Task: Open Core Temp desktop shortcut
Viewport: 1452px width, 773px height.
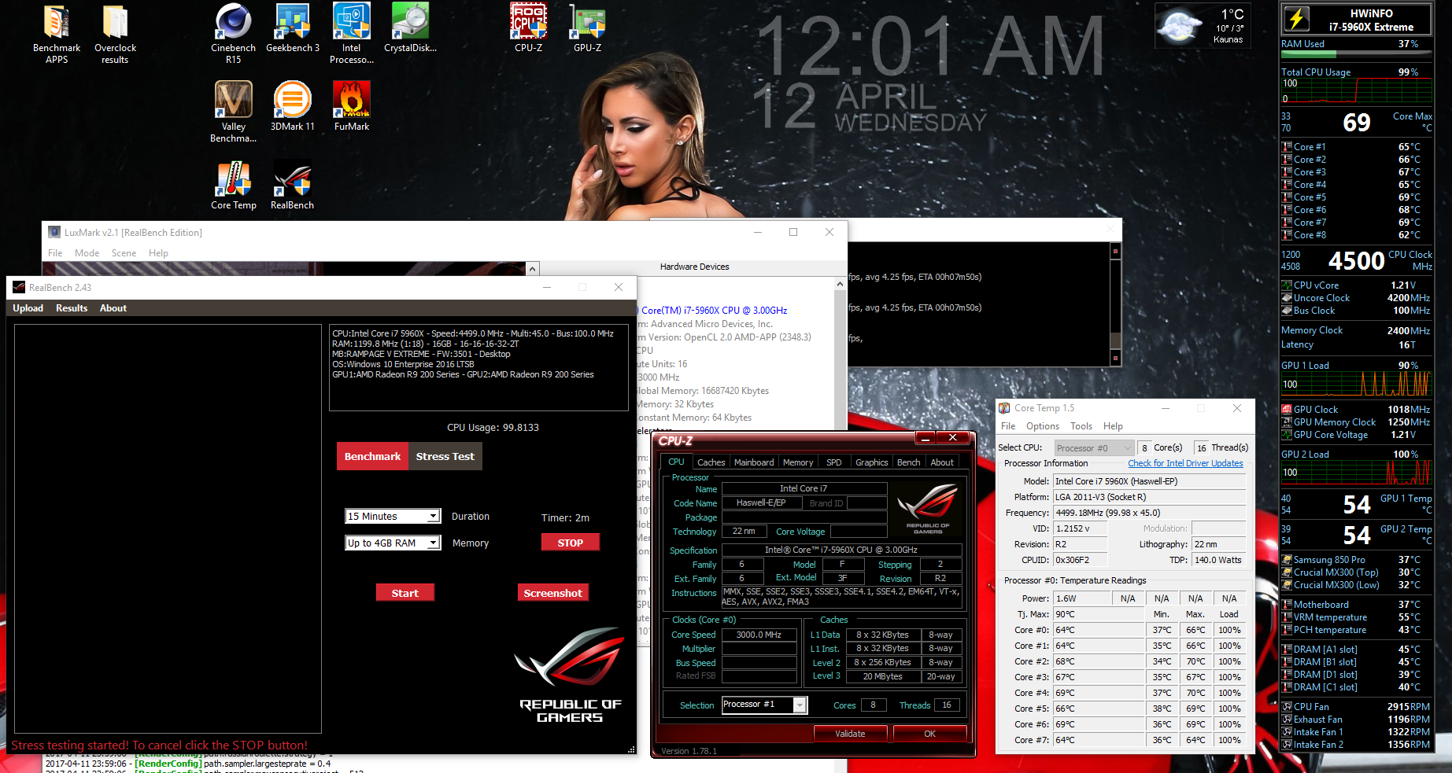Action: [x=234, y=186]
